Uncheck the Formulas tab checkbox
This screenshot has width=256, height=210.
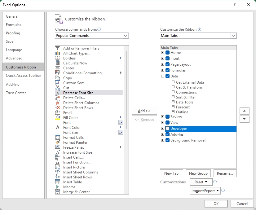tap(167, 70)
